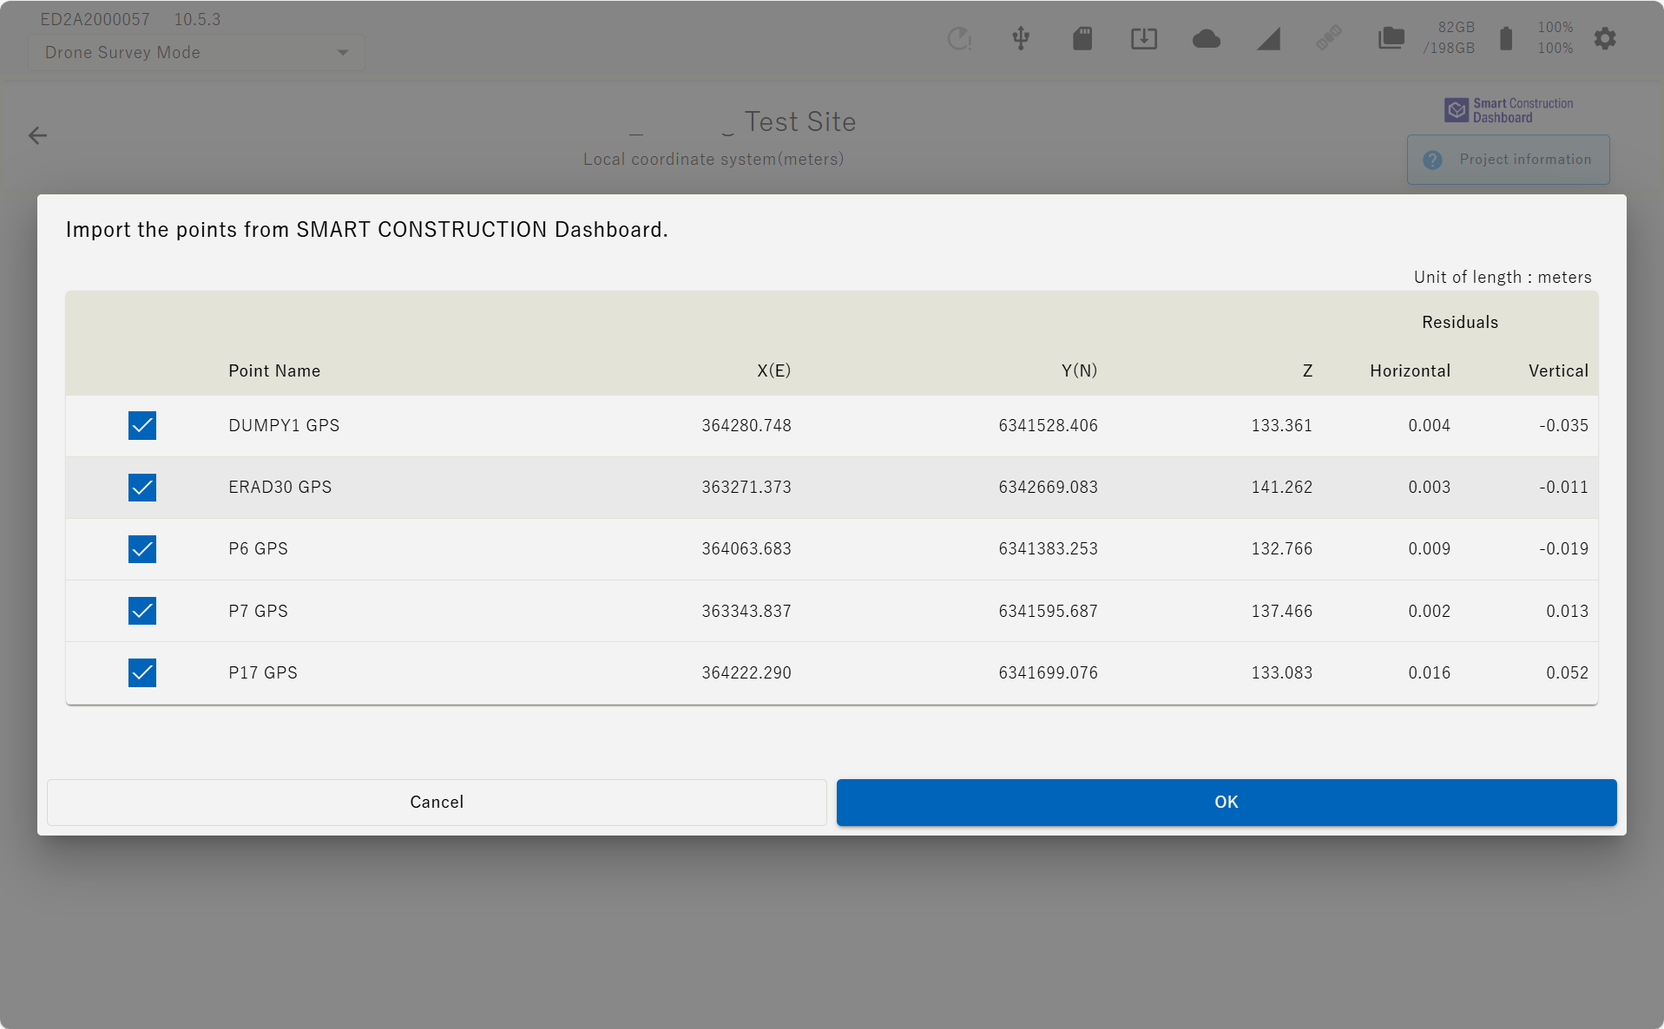This screenshot has width=1664, height=1029.
Task: Click Z value 133.083
Action: 1282,672
